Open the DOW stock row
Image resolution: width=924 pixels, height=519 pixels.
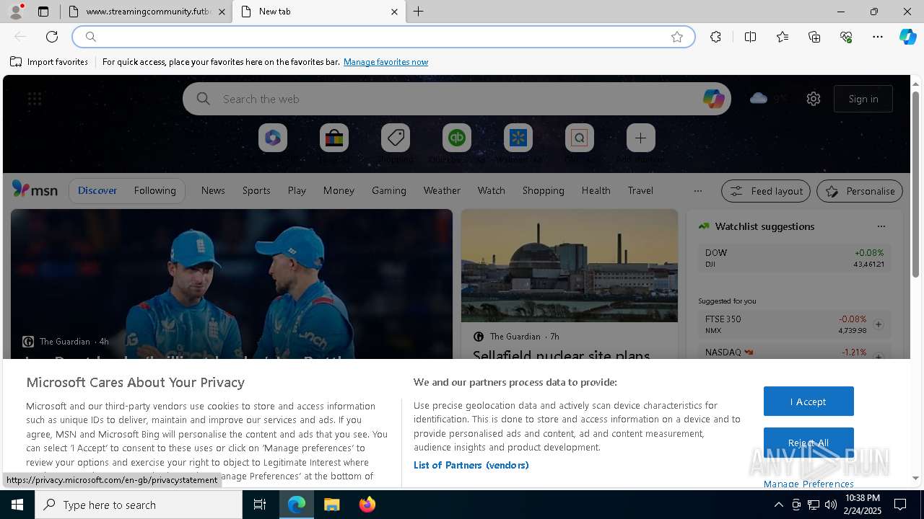point(794,258)
